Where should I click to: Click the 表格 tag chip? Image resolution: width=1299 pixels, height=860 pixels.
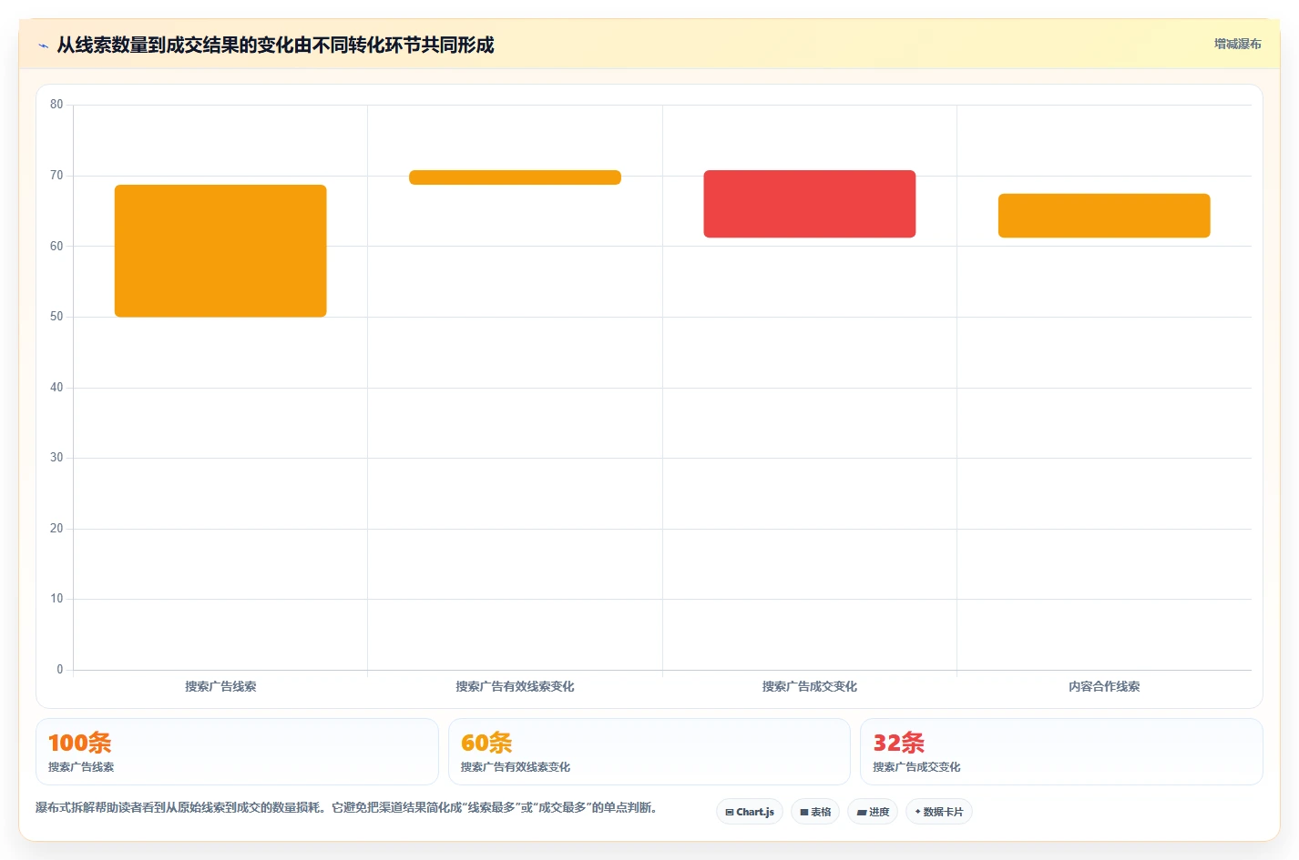point(815,812)
